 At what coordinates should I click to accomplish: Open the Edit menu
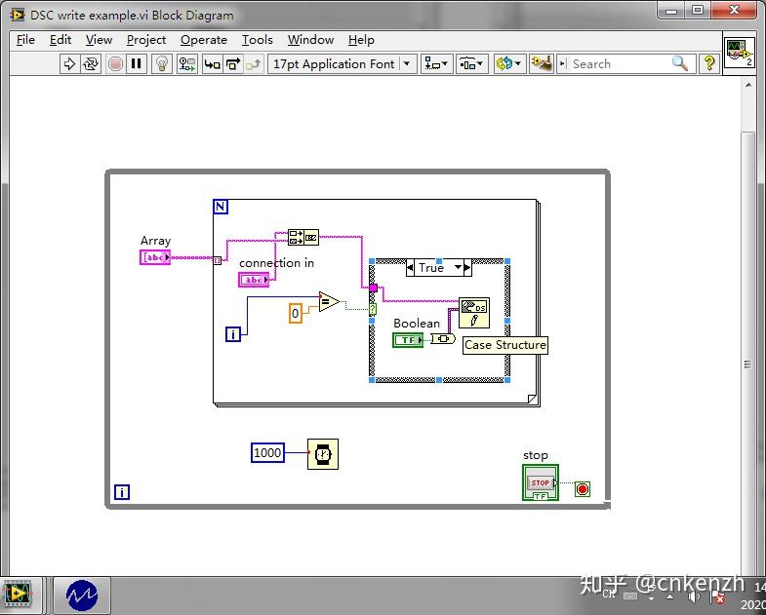click(60, 40)
